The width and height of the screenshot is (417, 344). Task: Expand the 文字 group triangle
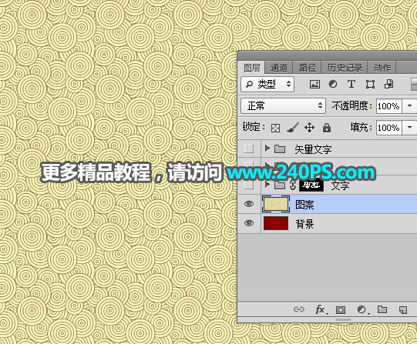click(x=267, y=185)
